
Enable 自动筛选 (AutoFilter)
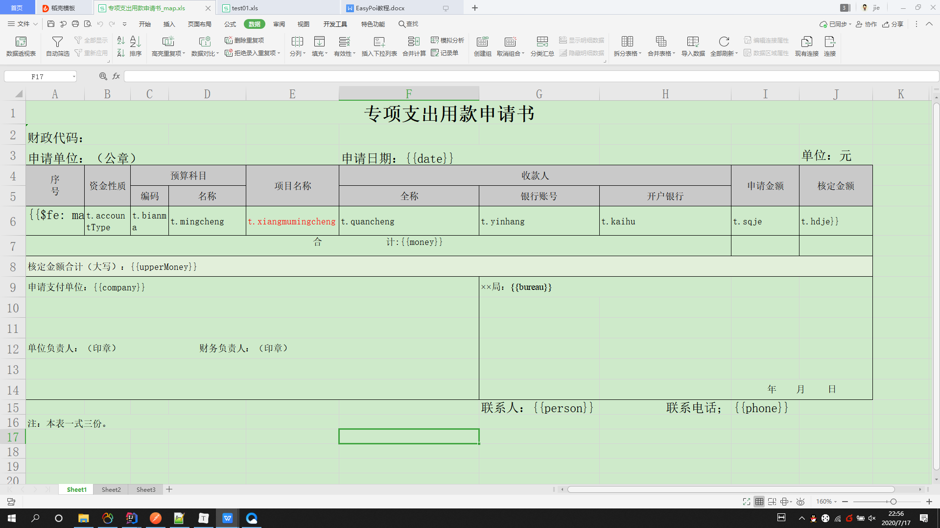[x=57, y=46]
